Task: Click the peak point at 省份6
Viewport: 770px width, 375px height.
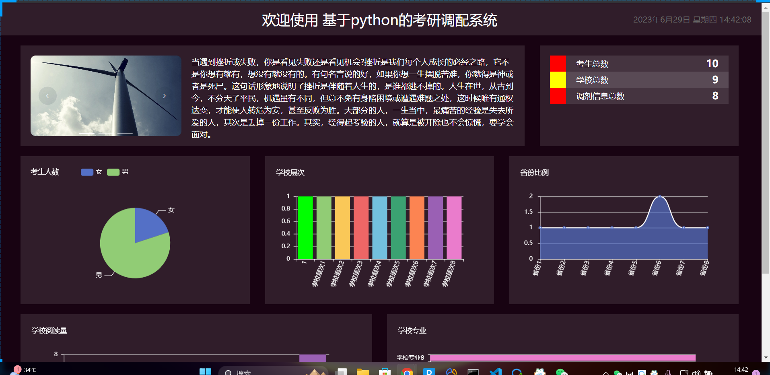Action: click(659, 196)
